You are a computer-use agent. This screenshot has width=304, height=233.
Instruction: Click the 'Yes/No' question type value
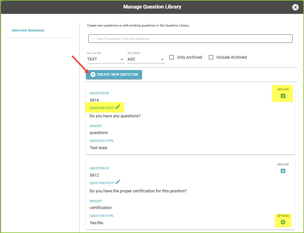[96, 223]
